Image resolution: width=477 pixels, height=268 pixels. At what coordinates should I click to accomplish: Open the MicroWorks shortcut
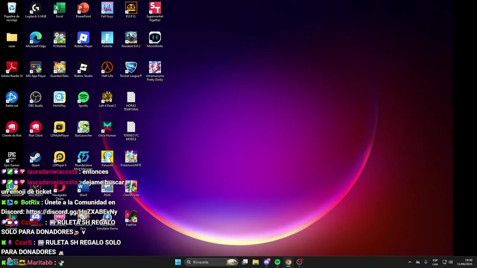(155, 40)
